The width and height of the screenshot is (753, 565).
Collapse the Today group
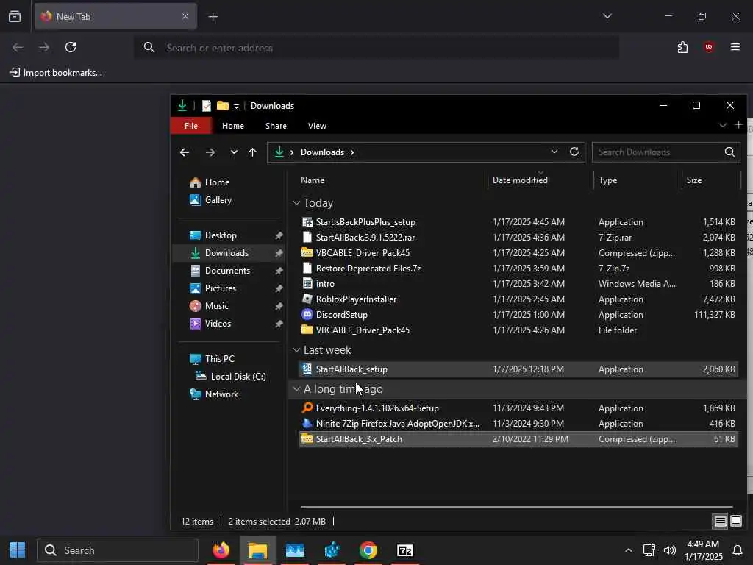(x=296, y=203)
